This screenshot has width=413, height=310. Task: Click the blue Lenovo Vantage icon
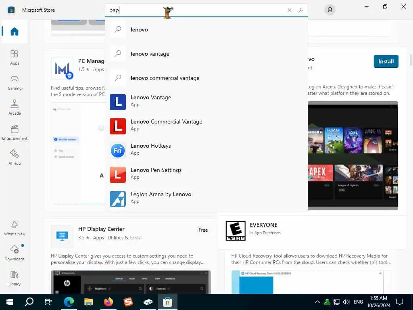118,102
